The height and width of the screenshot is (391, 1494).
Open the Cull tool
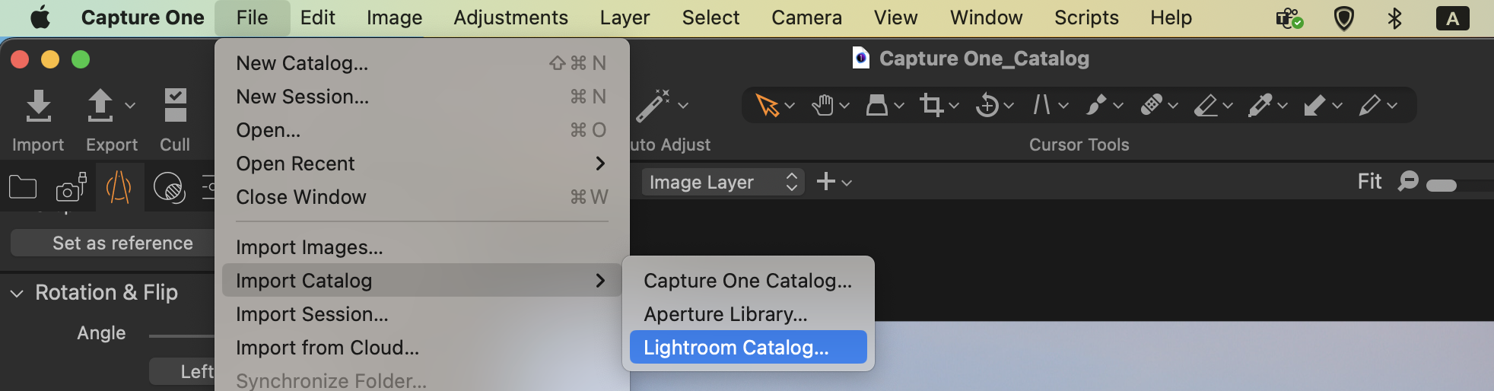[x=175, y=106]
